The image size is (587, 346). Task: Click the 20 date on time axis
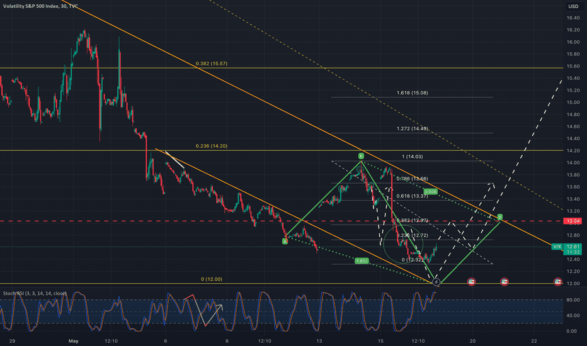[x=472, y=341]
